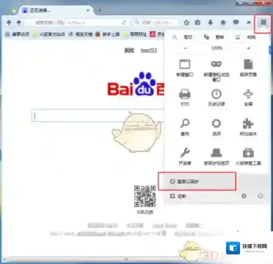The height and width of the screenshot is (264, 273).
Task: Open Add-ons via the puzzle piece icon
Action: coord(248,123)
